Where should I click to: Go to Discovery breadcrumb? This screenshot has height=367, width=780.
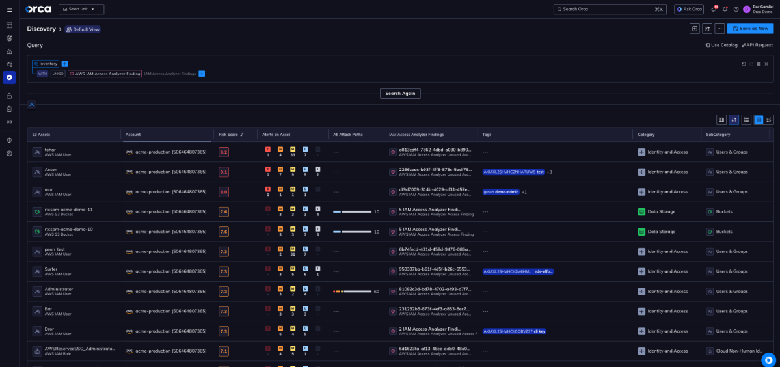[x=41, y=29]
